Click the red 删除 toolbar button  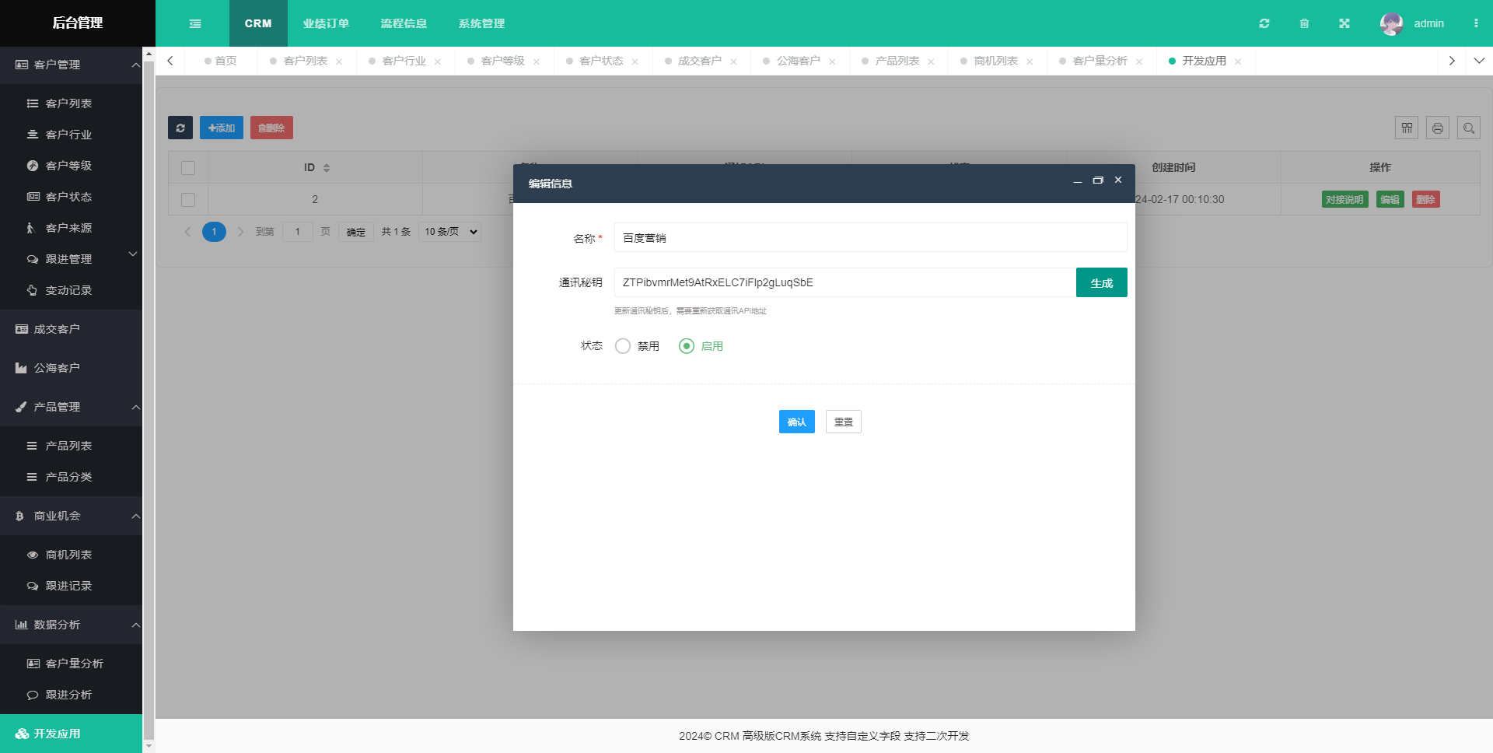pyautogui.click(x=271, y=128)
